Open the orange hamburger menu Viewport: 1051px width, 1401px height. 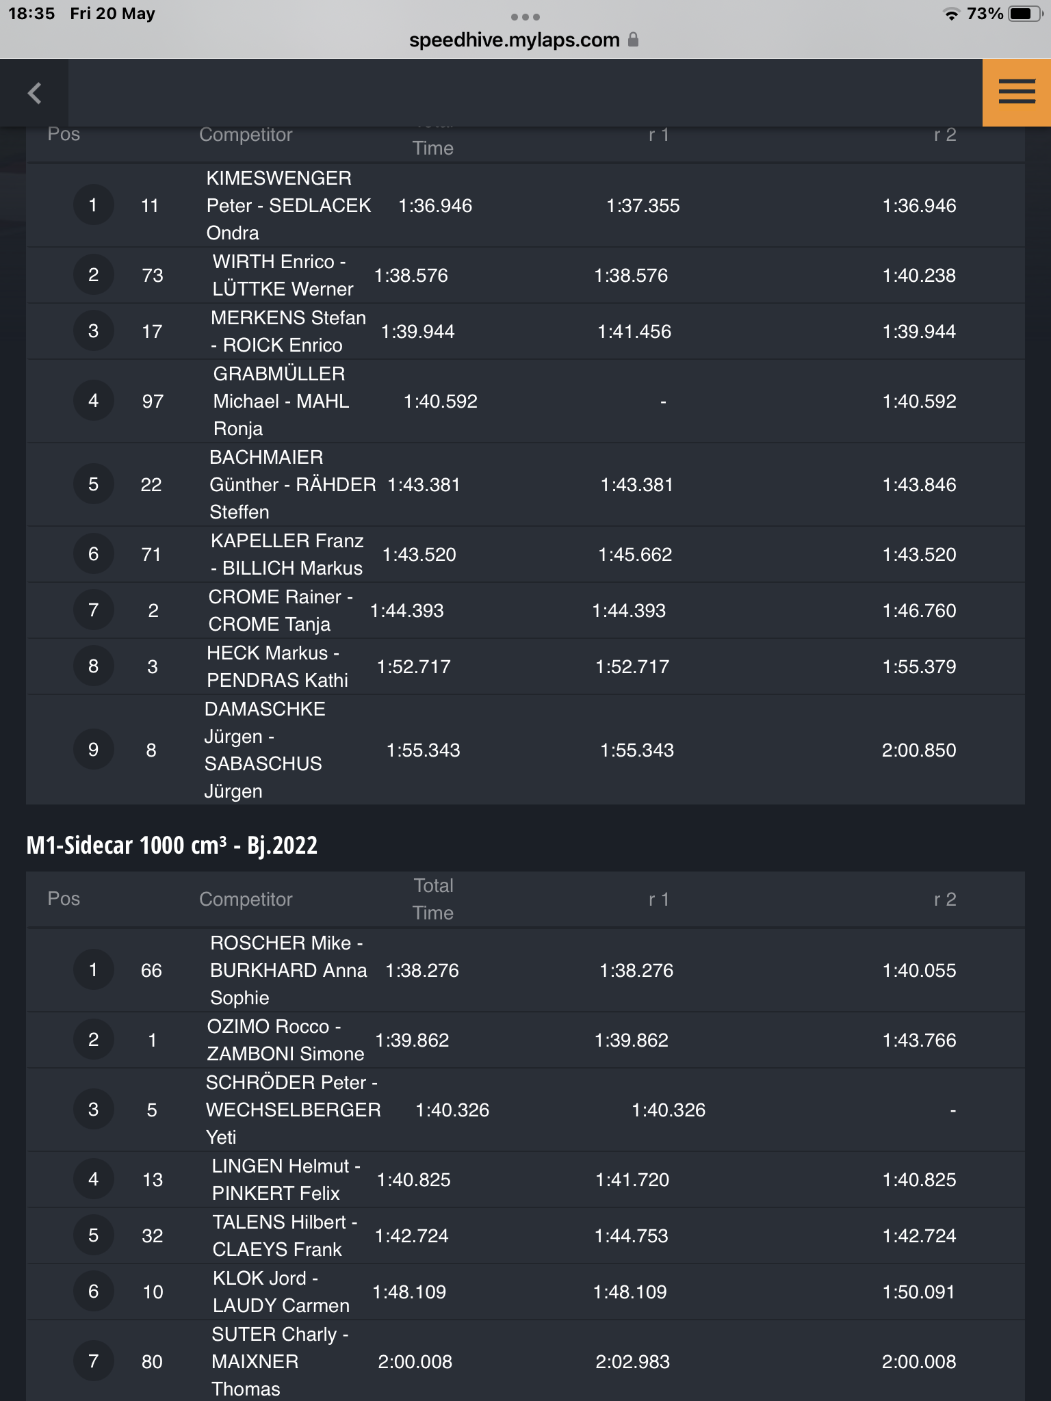(x=1017, y=92)
